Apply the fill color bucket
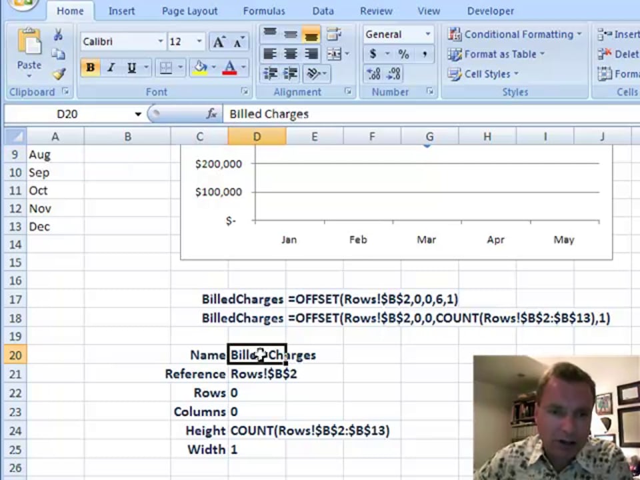Screen dimensions: 640x480 [x=200, y=68]
